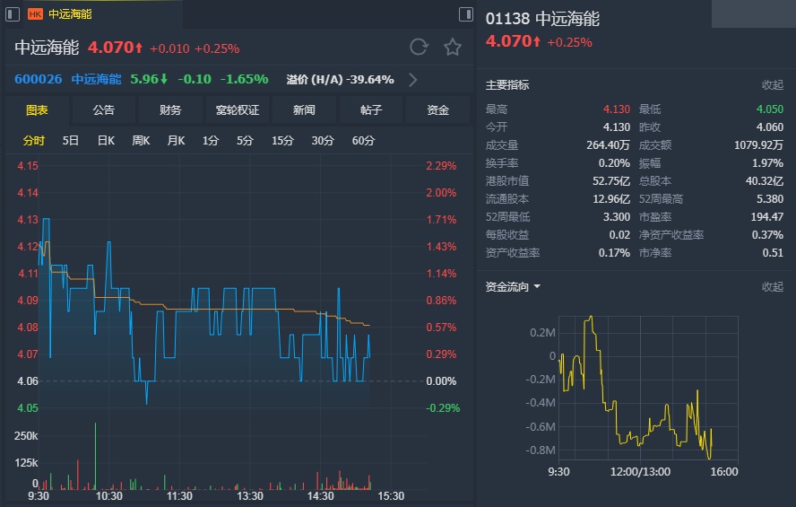The width and height of the screenshot is (796, 507).
Task: Click the HK tab title 中远海能
Action: (70, 14)
